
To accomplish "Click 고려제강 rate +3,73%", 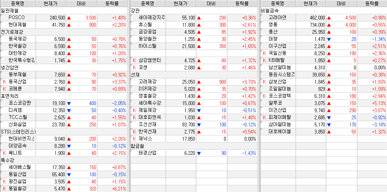I will coord(249,82).
